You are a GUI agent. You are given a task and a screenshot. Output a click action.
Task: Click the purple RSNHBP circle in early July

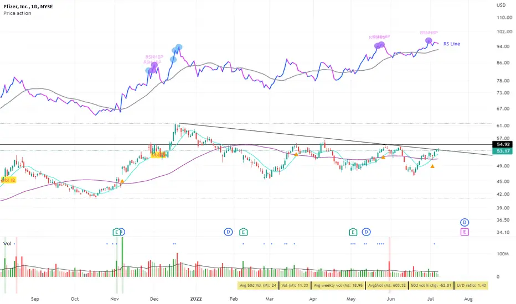click(x=429, y=41)
